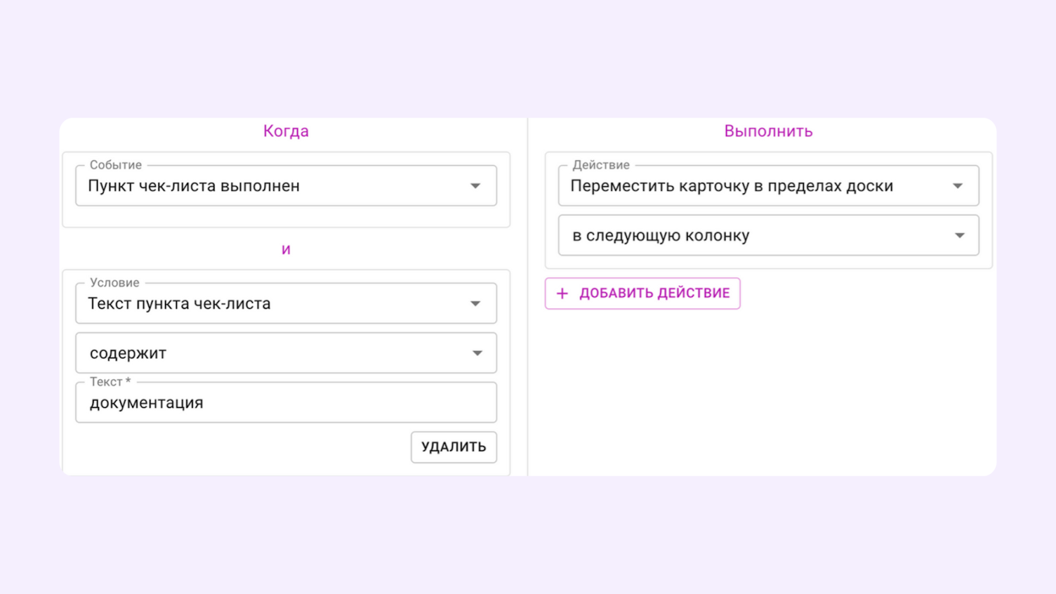This screenshot has height=594, width=1056.
Task: Click the "Когда" section header
Action: (x=286, y=131)
